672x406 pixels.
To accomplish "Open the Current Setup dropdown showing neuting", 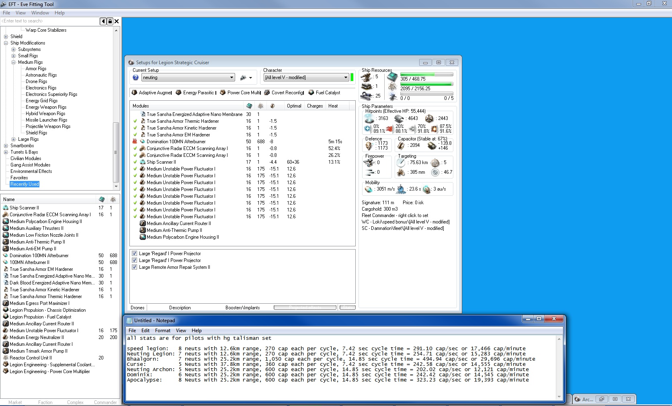I will click(x=232, y=77).
